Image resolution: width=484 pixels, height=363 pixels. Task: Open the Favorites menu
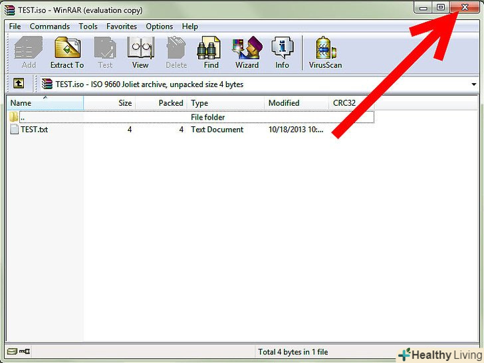click(x=122, y=27)
